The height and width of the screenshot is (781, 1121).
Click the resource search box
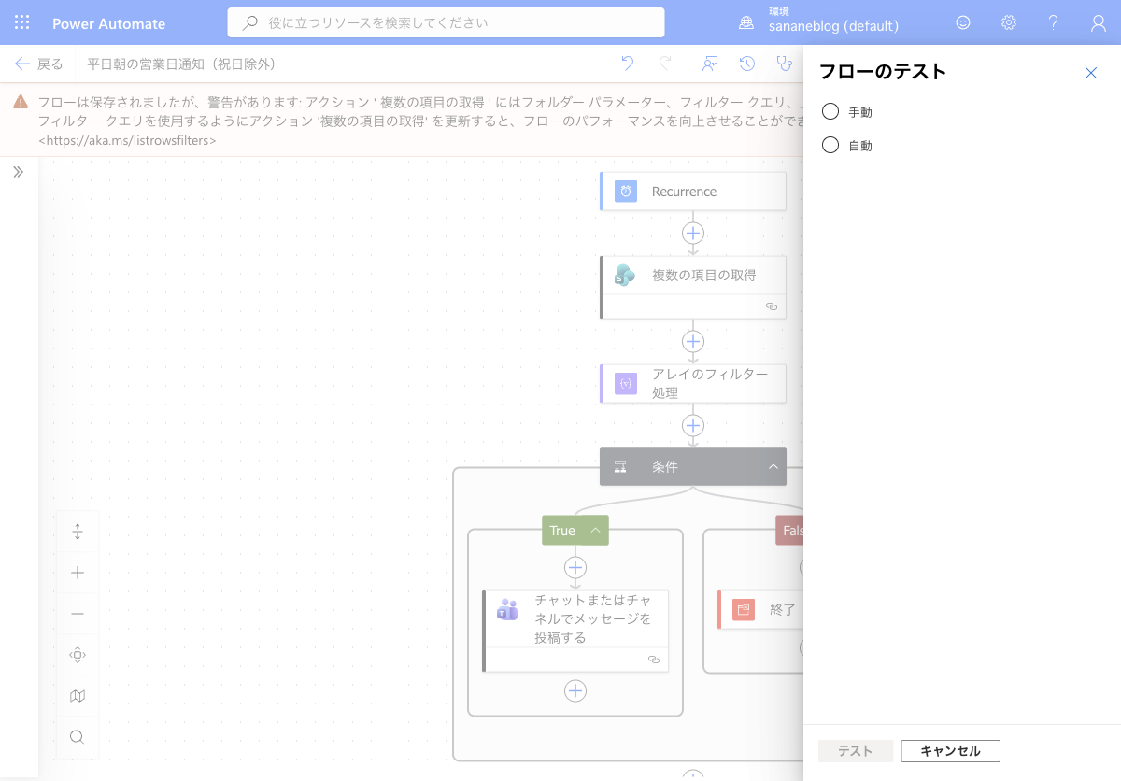point(446,22)
